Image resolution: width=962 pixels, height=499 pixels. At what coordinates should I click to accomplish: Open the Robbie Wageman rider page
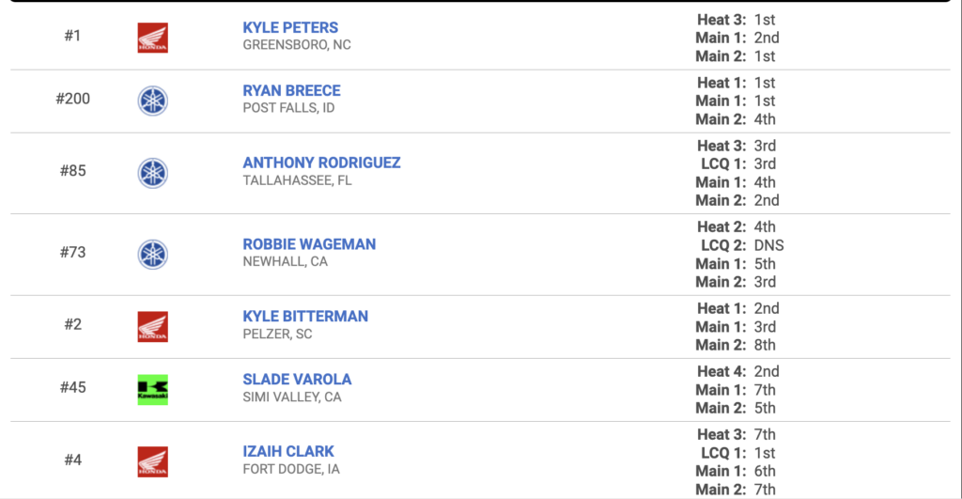click(309, 244)
